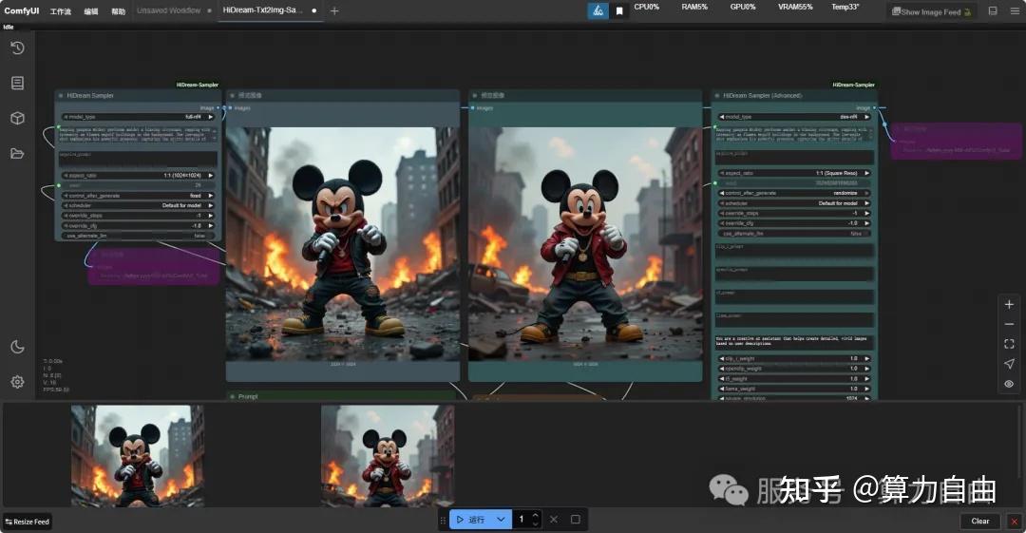Toggle use_alternate_llm in HiDream Sampler node

(138, 235)
